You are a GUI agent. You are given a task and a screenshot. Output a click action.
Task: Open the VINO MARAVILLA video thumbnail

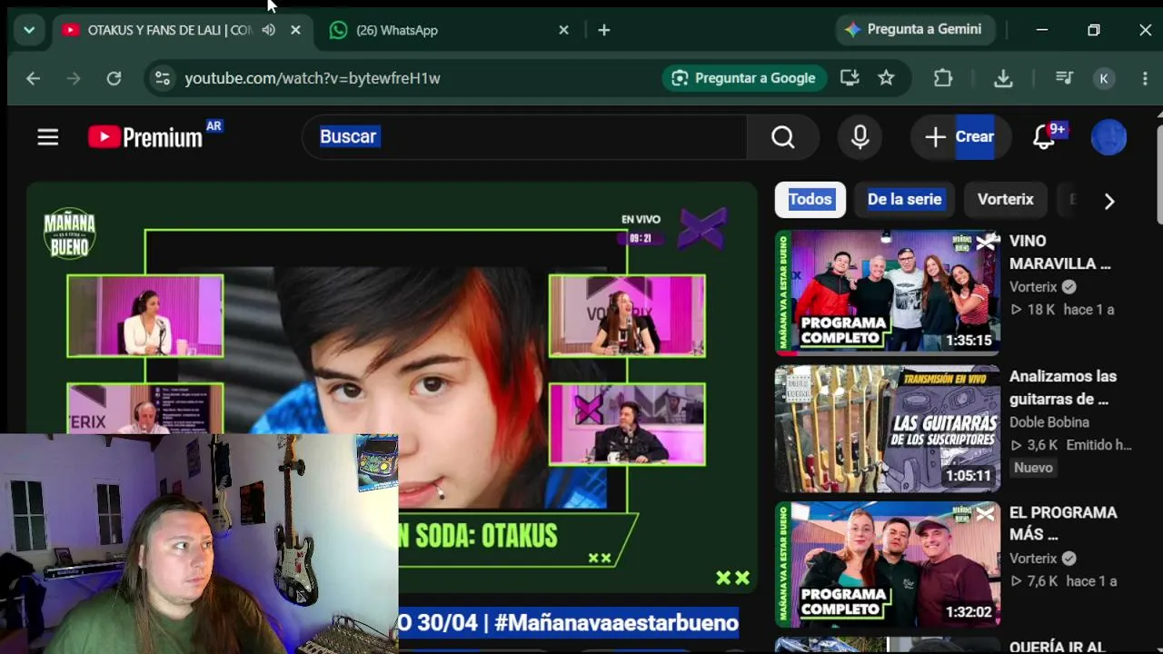[x=888, y=292]
